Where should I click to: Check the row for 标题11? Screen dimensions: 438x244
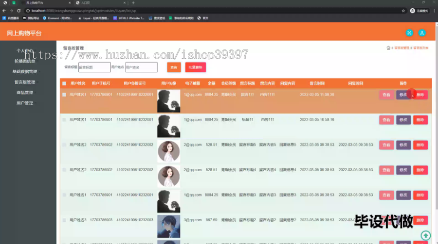[x=64, y=120]
